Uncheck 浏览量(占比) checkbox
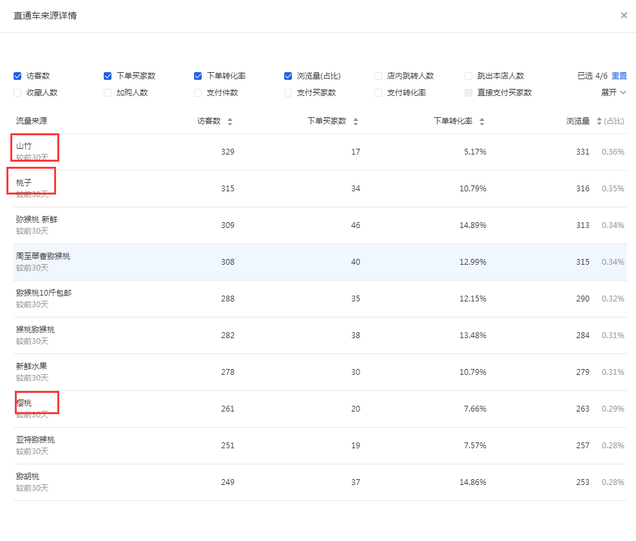 coord(288,76)
